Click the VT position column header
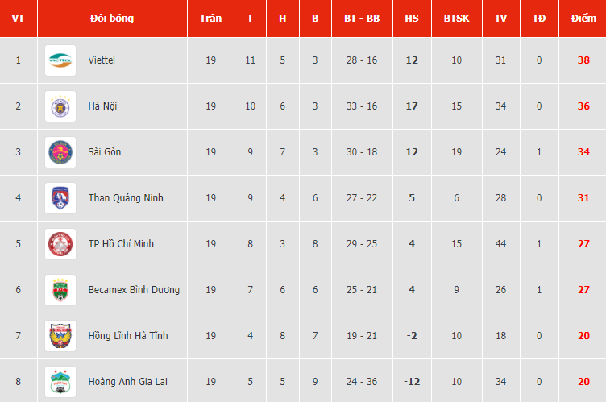Screen dimensions: 606x402 click(x=19, y=19)
